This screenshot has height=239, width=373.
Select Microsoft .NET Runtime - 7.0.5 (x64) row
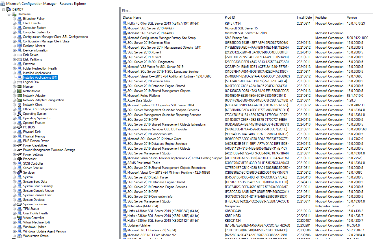(x=247, y=230)
